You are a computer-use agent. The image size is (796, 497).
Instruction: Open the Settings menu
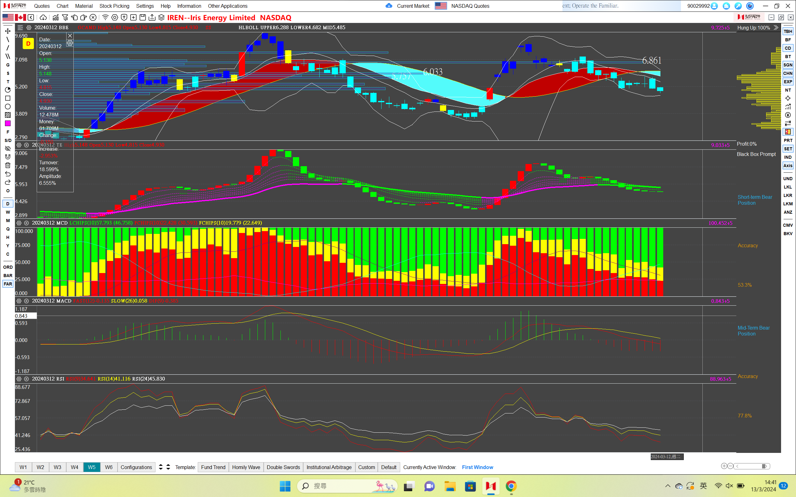[145, 6]
